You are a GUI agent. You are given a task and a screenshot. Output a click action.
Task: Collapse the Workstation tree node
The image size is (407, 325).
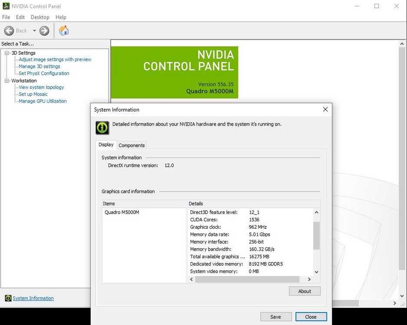click(x=7, y=81)
